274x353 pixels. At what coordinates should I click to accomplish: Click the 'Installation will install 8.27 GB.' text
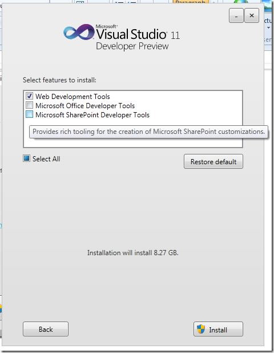pos(133,253)
